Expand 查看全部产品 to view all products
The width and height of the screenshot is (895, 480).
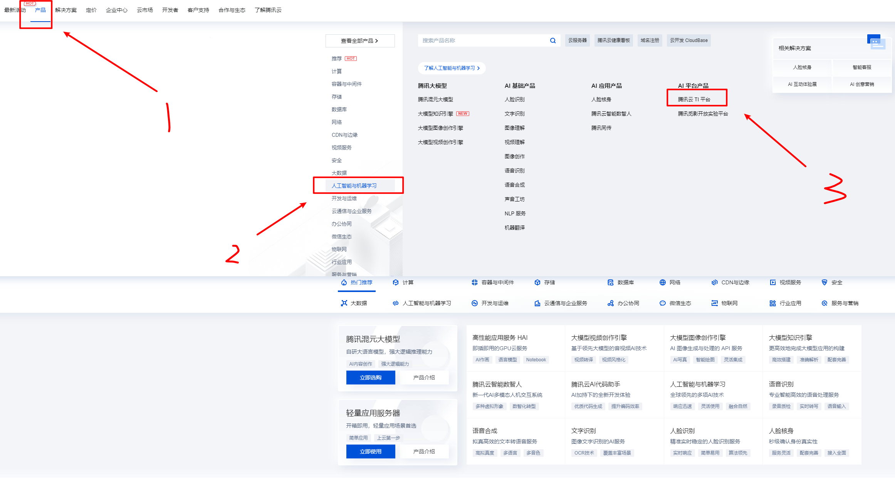pos(359,40)
